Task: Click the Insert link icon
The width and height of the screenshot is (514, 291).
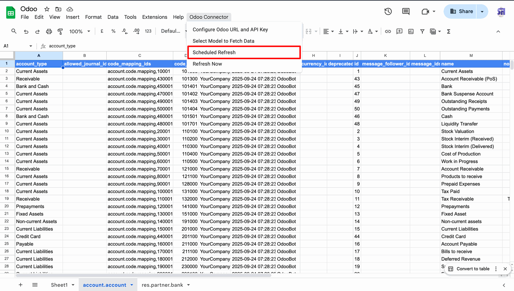Action: (388, 32)
